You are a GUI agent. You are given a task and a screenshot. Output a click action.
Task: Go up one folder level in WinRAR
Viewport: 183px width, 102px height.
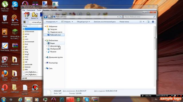(25, 22)
